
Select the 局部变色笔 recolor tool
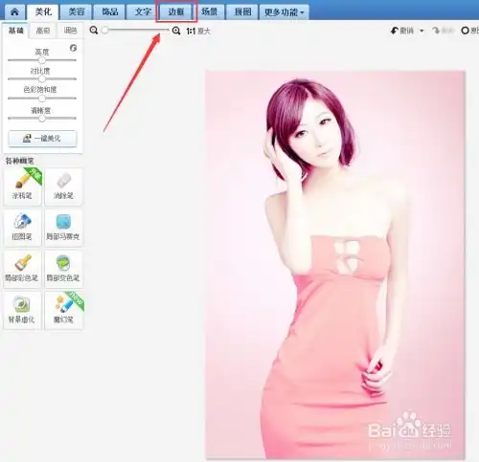63,269
